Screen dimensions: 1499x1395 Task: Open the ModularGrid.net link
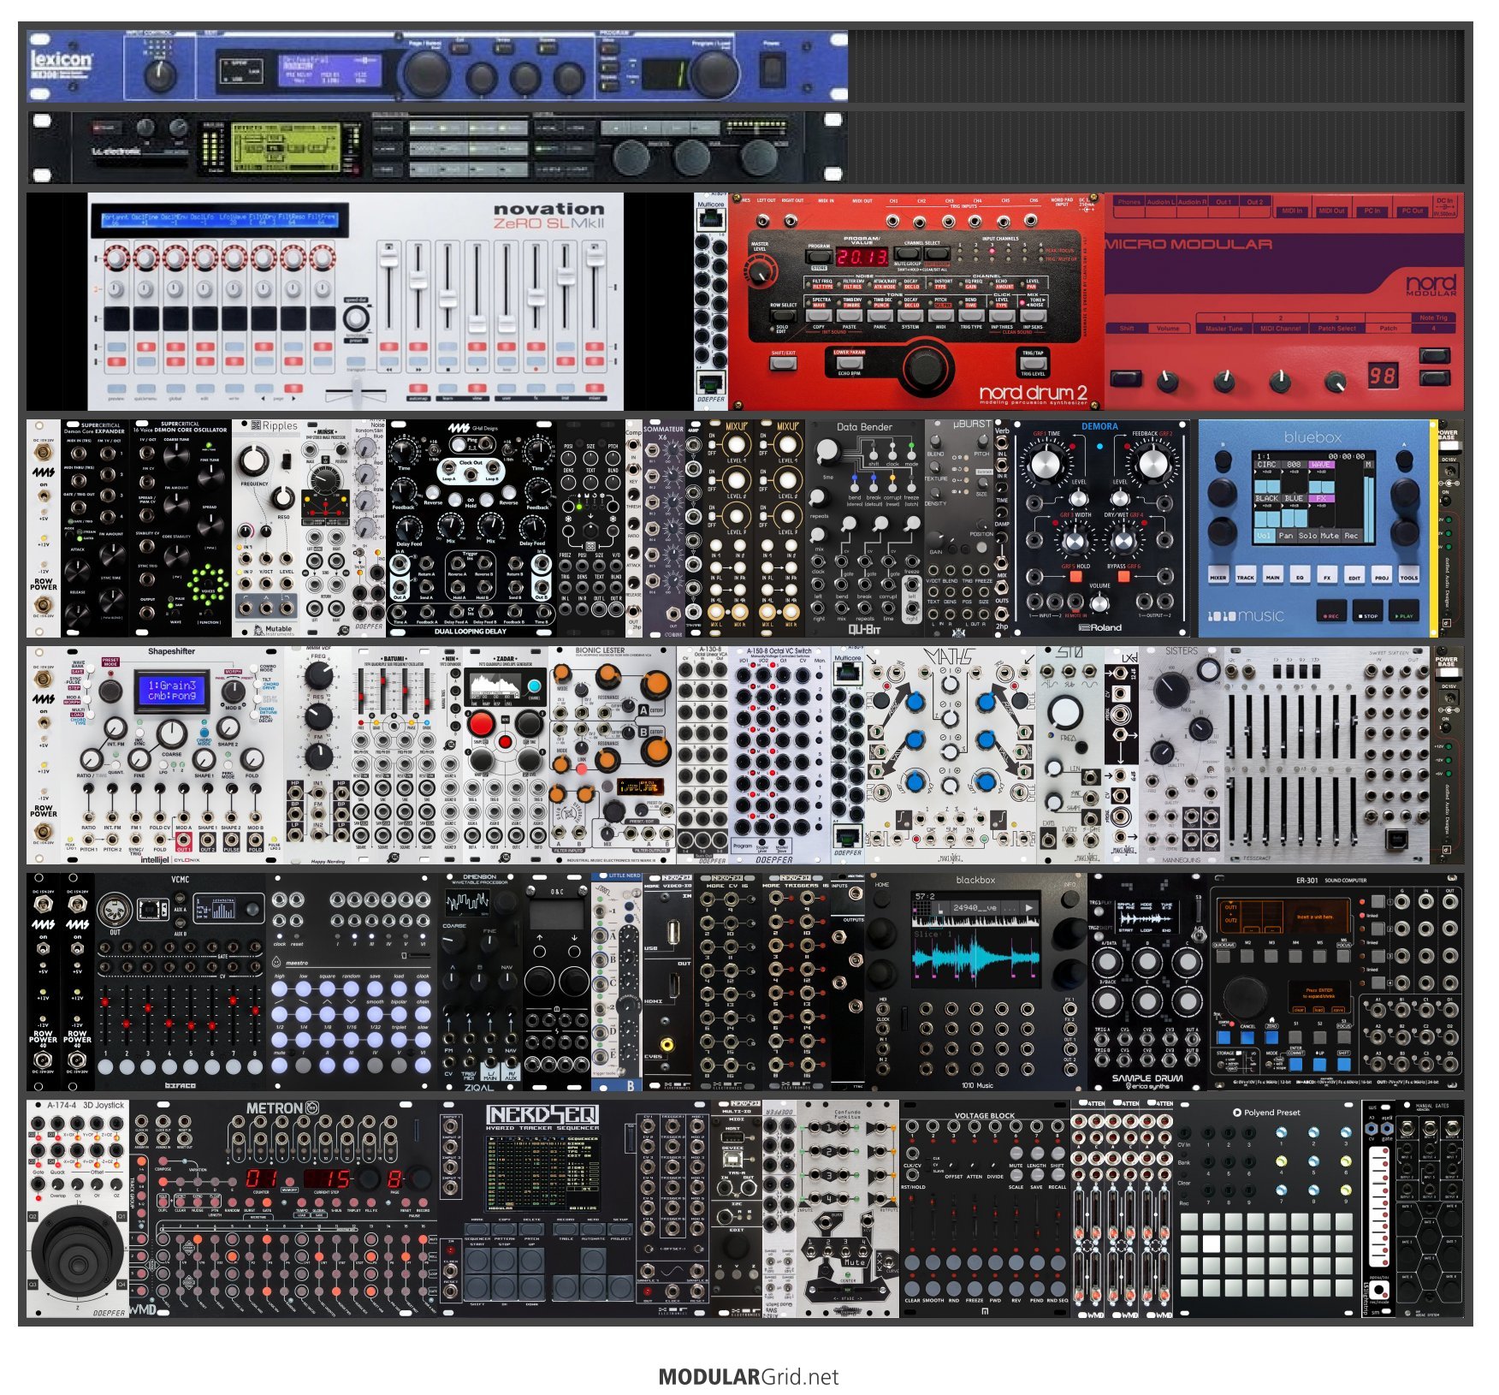749,1377
